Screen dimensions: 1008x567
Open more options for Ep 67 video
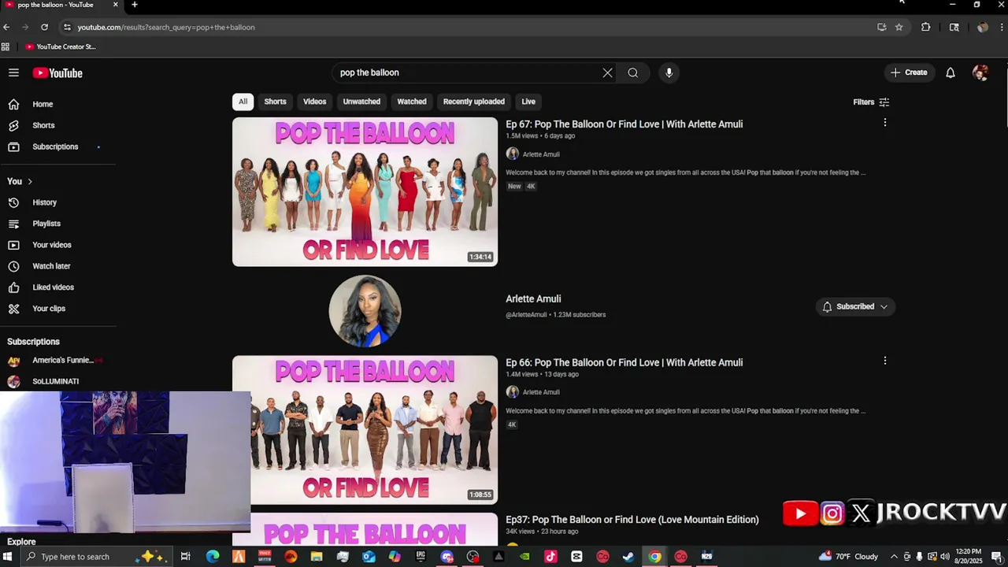[x=885, y=123]
